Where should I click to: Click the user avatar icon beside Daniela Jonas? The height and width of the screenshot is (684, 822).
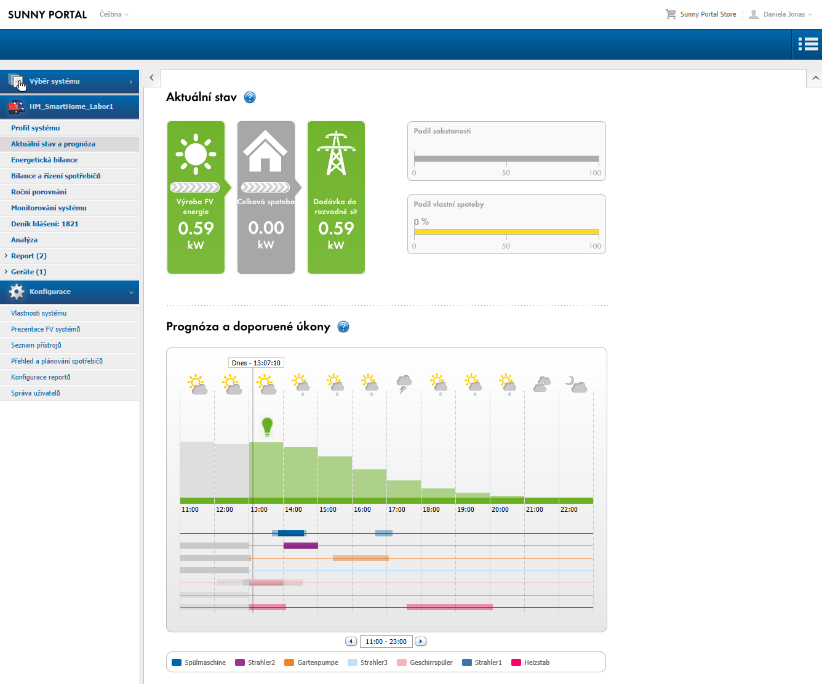pyautogui.click(x=754, y=14)
